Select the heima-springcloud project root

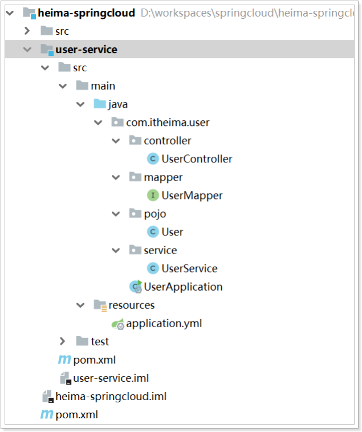(87, 13)
